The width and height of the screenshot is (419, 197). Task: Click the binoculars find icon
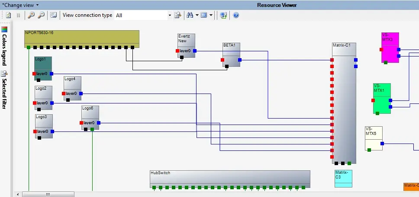pos(190,15)
